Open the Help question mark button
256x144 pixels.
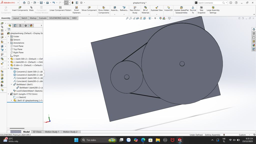click(x=236, y=2)
